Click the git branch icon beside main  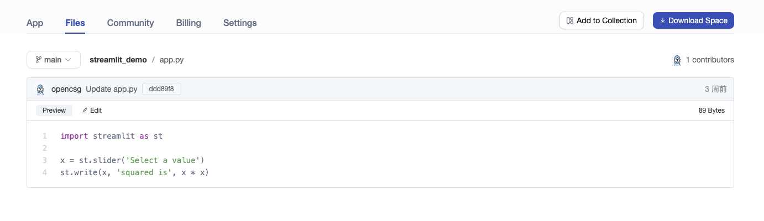pyautogui.click(x=39, y=60)
